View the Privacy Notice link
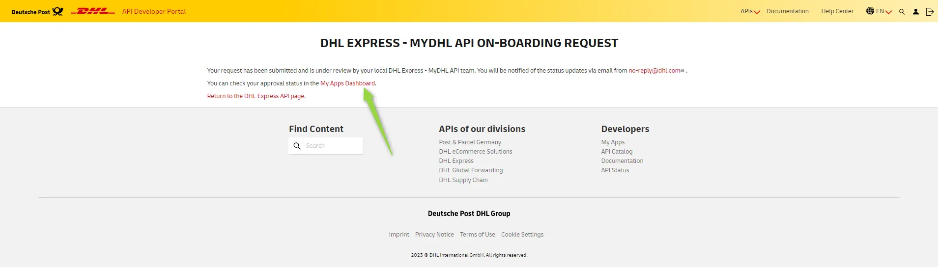The image size is (938, 267). coord(434,235)
